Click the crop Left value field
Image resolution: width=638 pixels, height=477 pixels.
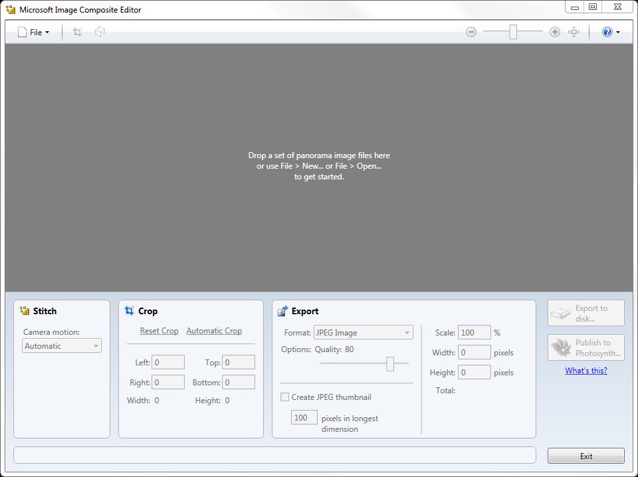click(168, 362)
